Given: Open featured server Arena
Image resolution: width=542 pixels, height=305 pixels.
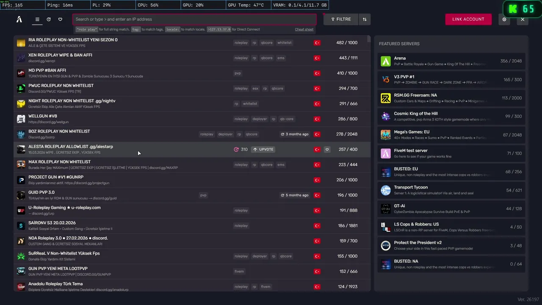Looking at the screenshot, I should click(451, 61).
